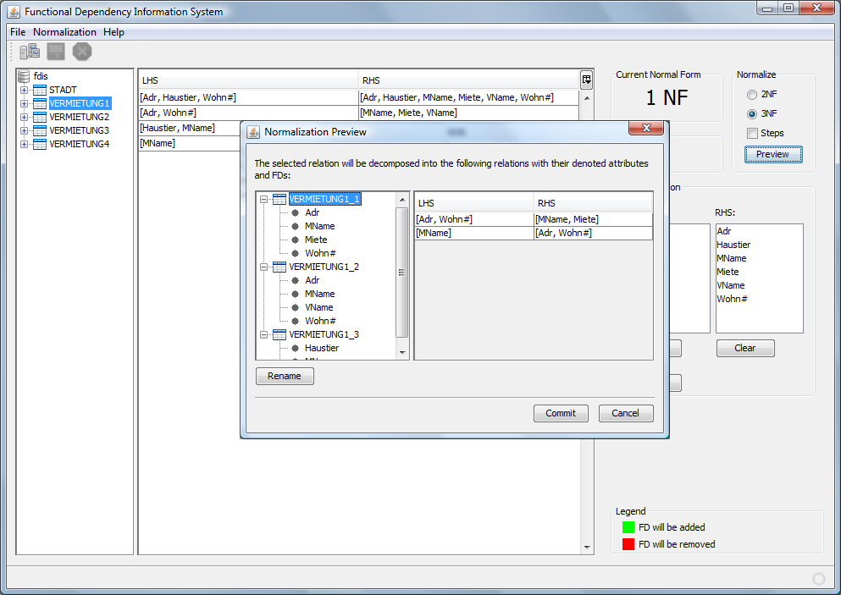The image size is (841, 595).
Task: Select the '[Adr, Haustier, Wohn#]' LHS cell
Action: (x=248, y=97)
